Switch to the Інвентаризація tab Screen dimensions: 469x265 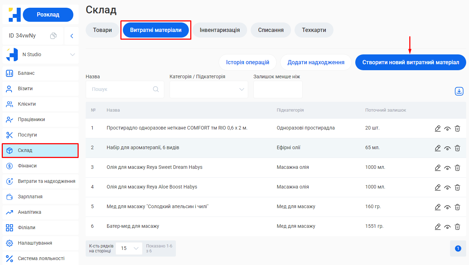(220, 30)
